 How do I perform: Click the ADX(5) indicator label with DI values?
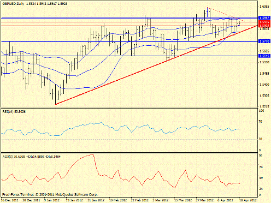[x=32, y=157]
